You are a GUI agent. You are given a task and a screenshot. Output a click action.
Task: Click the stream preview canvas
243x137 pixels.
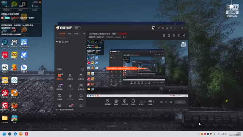137,68
